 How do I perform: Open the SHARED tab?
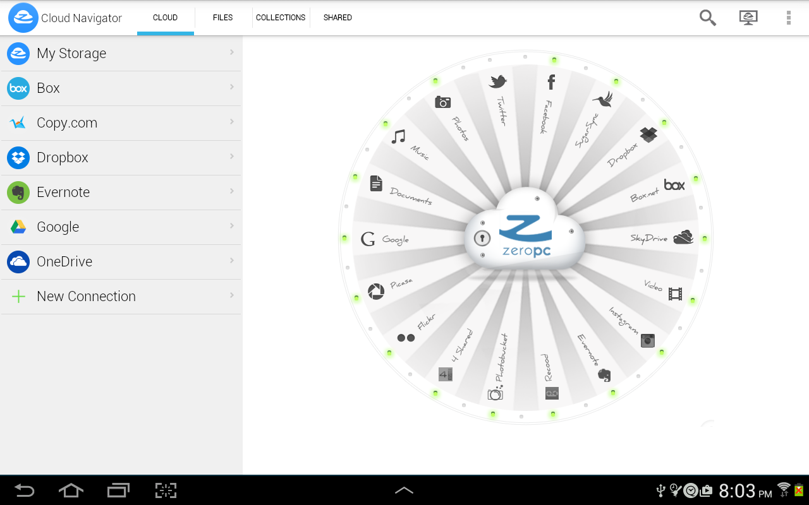coord(338,18)
